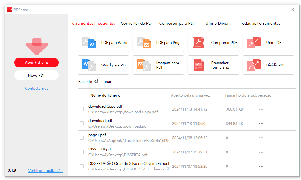
Task: Click Limpar to clear recent files
Action: [106, 82]
